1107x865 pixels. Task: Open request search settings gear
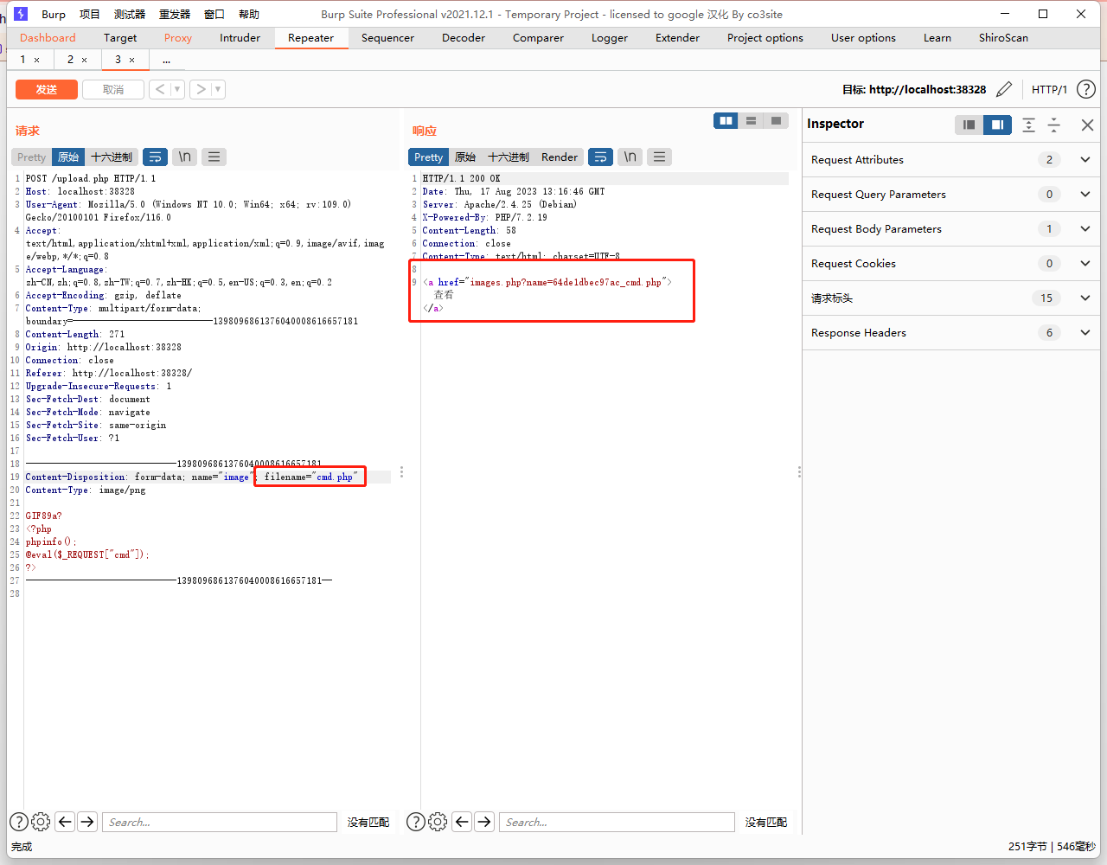click(41, 822)
